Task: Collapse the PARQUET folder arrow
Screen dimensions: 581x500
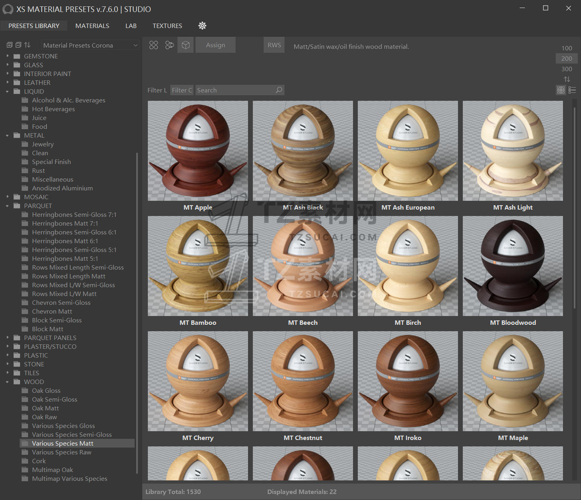Action: (x=8, y=206)
